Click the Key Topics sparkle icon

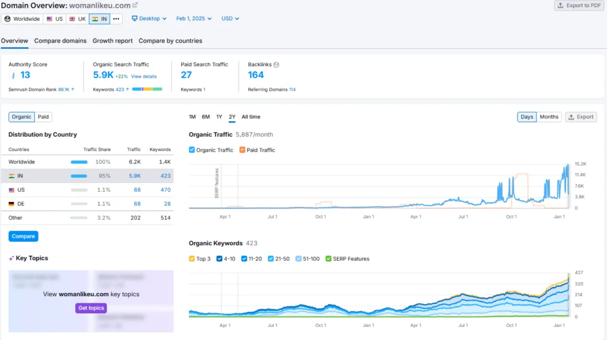11,258
